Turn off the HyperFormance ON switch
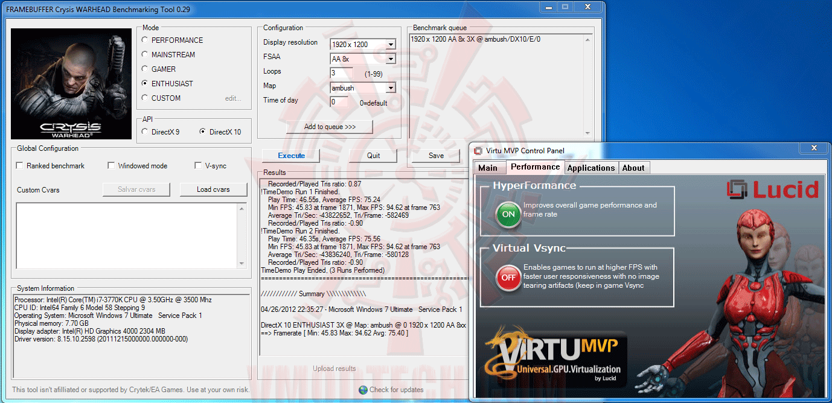This screenshot has height=403, width=832. click(x=508, y=214)
